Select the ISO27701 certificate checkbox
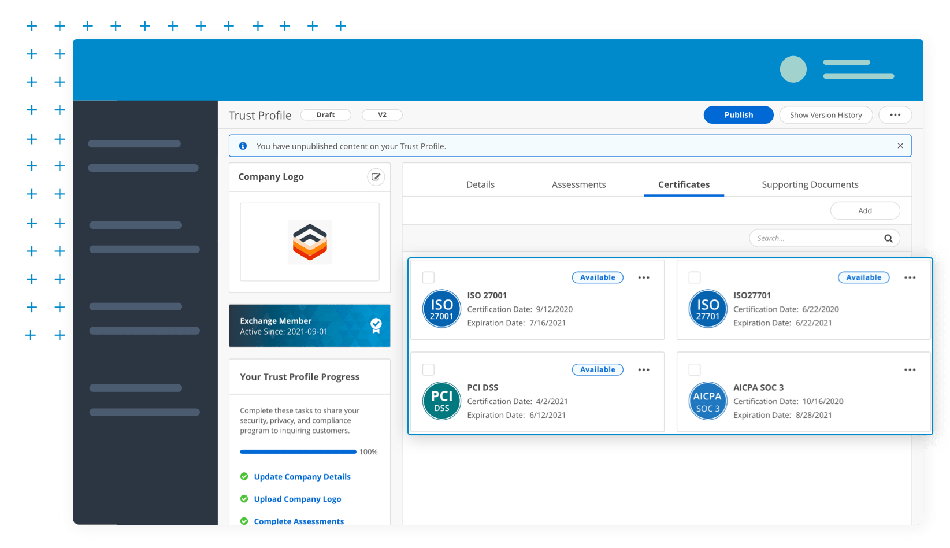This screenshot has width=950, height=548. tap(695, 277)
